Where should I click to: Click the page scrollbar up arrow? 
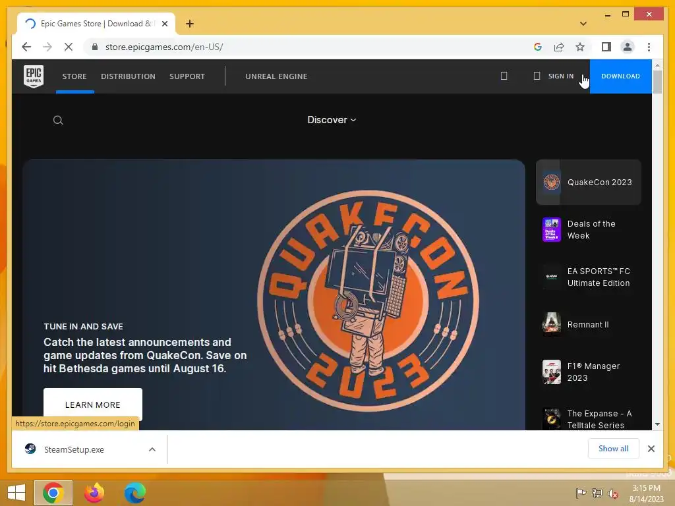tap(657, 65)
